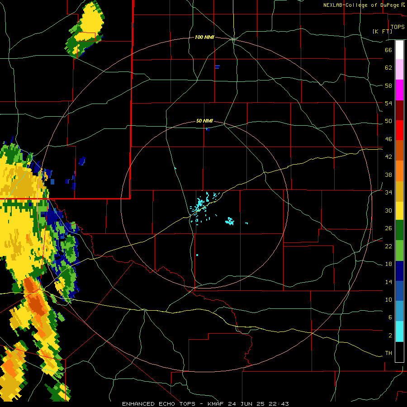Click the legend value label 30

point(388,210)
